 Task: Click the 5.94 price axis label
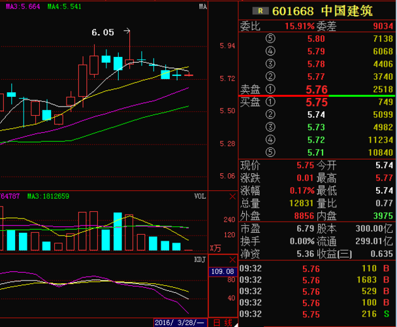tap(227, 46)
